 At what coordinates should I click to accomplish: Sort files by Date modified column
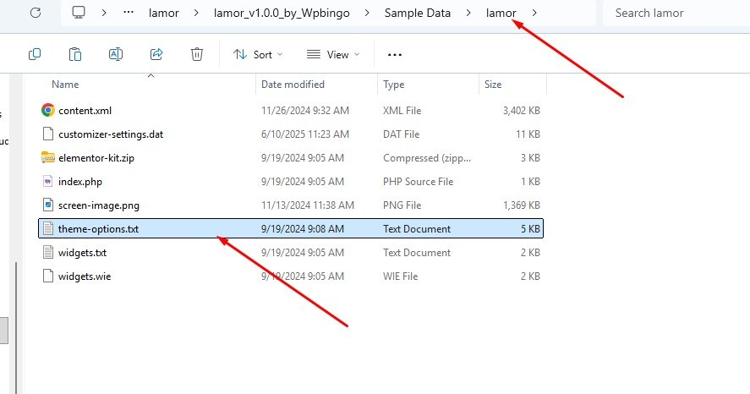[293, 85]
